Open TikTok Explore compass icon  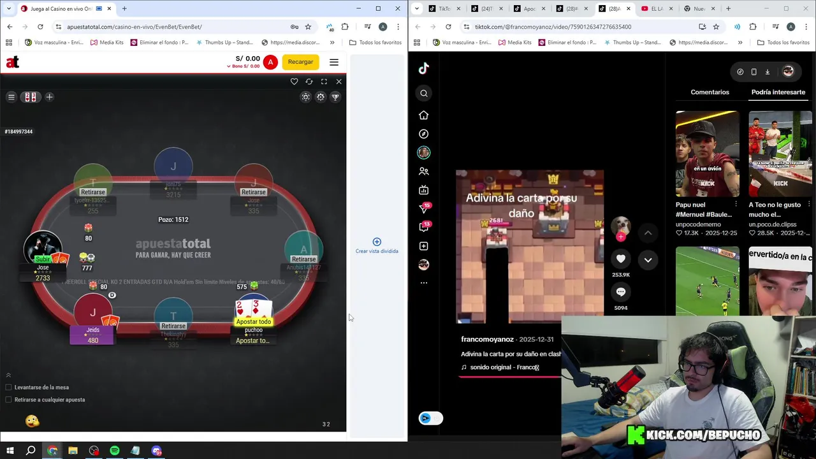(x=424, y=134)
